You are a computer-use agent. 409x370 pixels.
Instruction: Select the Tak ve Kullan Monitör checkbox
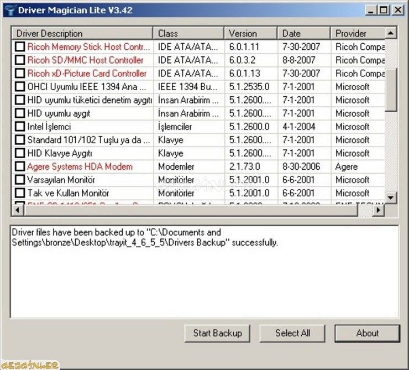pos(20,193)
